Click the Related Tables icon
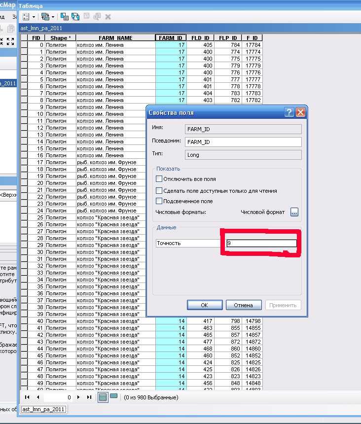 pos(45,16)
